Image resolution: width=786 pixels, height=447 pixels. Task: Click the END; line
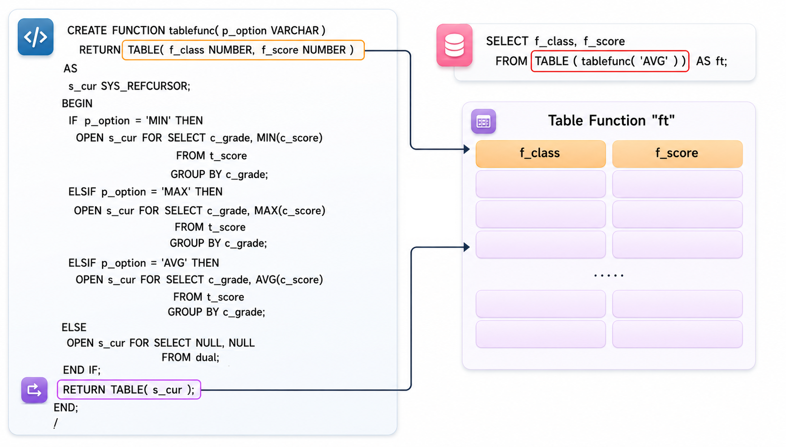66,407
